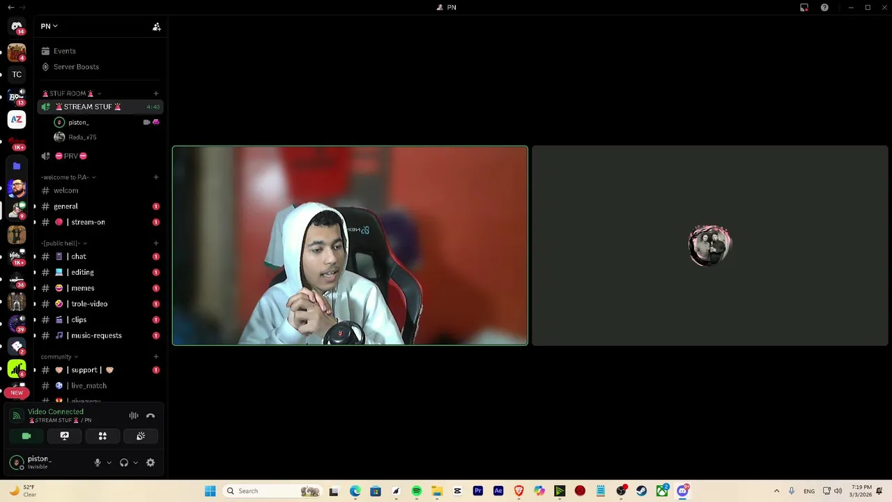Click the taskbar Search box
892x502 pixels.
click(x=272, y=492)
